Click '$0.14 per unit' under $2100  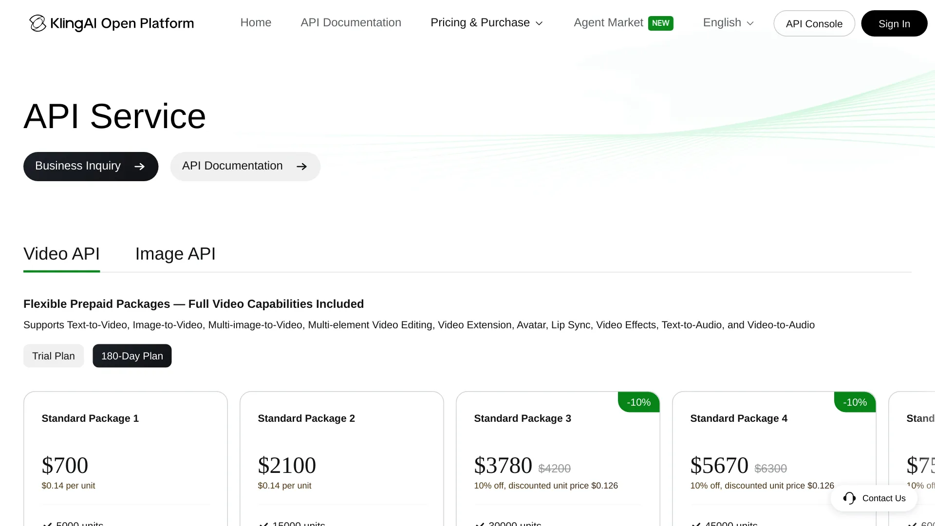(x=284, y=486)
